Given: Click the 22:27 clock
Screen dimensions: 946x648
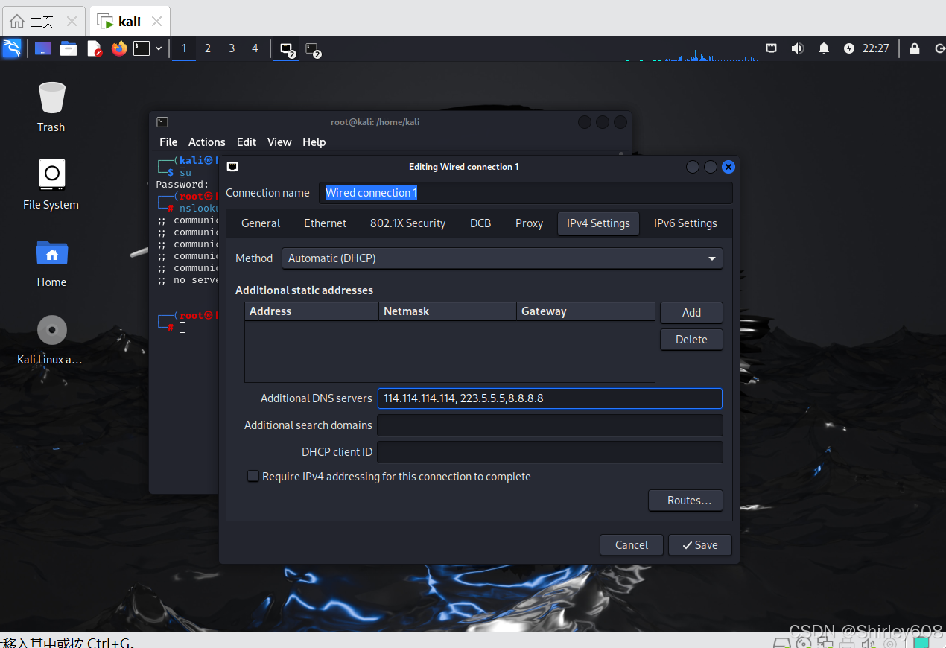Looking at the screenshot, I should coord(876,48).
